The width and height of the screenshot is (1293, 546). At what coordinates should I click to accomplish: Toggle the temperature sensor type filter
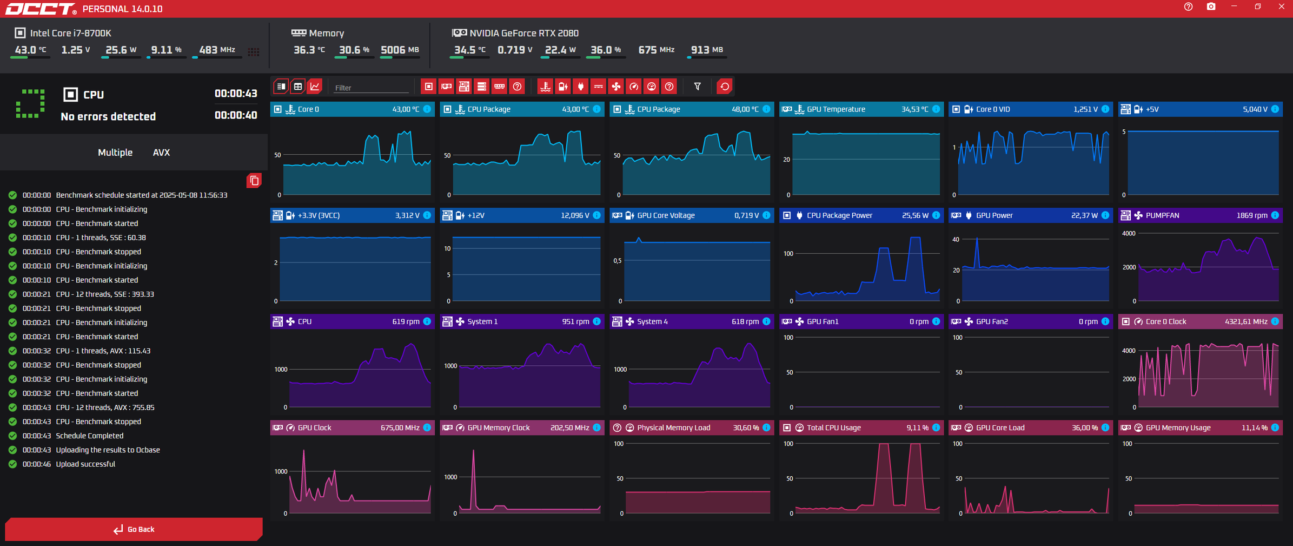545,87
